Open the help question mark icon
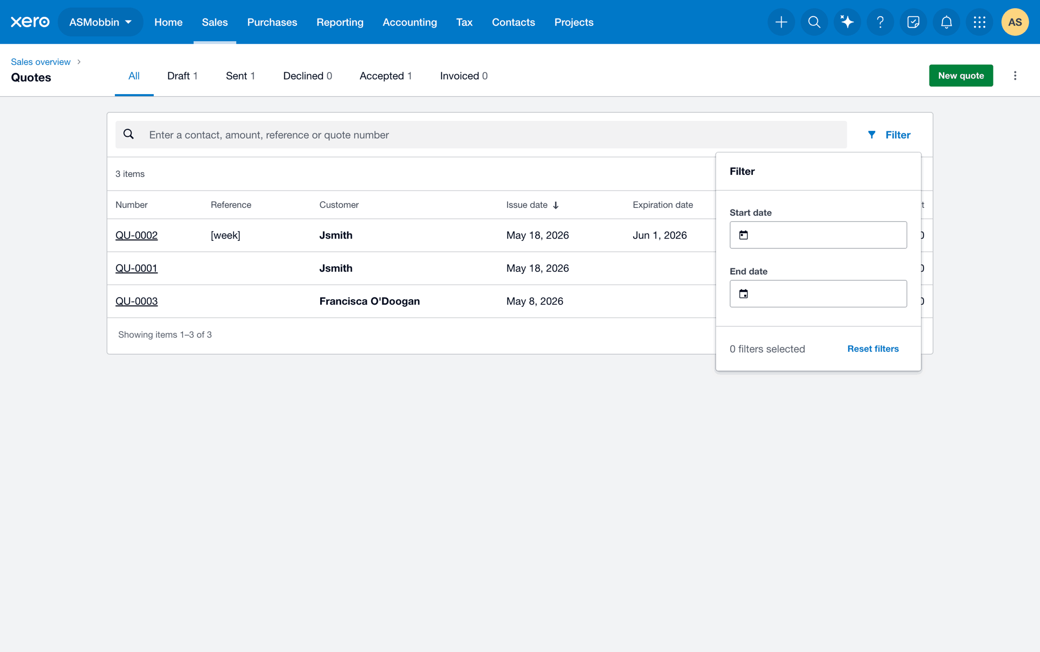 click(x=880, y=22)
